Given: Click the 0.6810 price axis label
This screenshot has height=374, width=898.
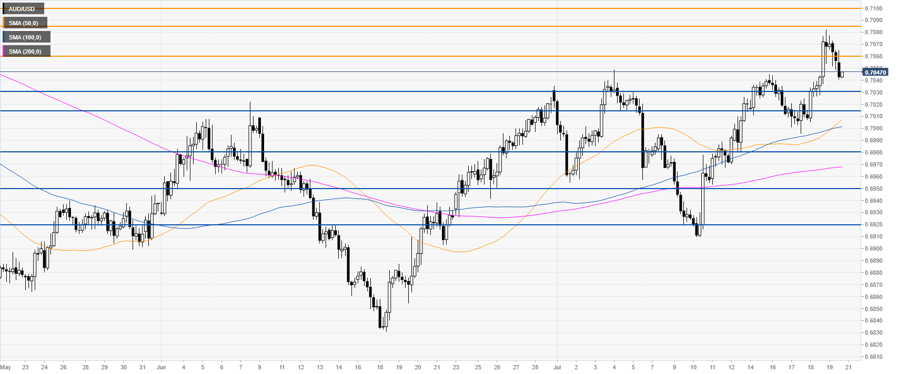Looking at the screenshot, I should point(875,357).
